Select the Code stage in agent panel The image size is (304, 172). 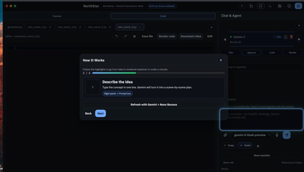[272, 53]
